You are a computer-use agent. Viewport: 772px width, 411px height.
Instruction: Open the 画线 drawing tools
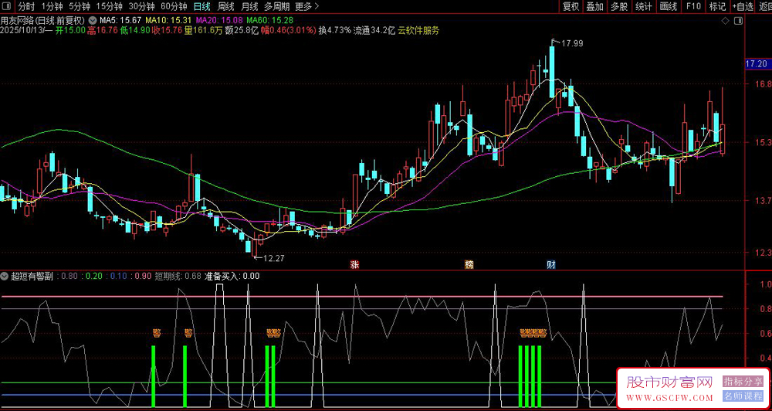click(x=669, y=6)
